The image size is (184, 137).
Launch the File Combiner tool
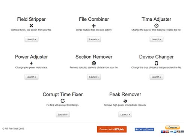point(94,40)
